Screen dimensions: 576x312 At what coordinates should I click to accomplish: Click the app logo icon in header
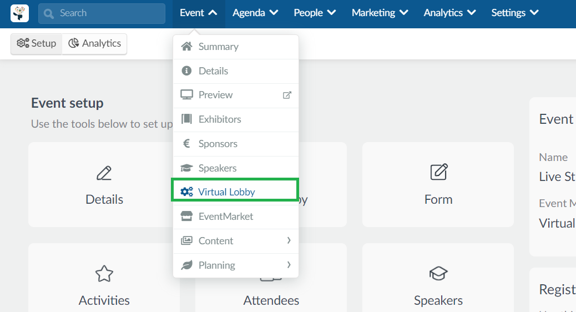[19, 13]
